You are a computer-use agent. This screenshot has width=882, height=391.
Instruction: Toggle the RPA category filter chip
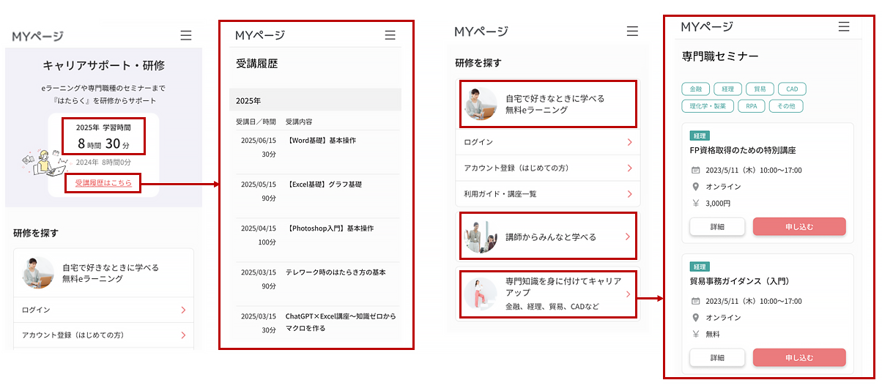(751, 106)
